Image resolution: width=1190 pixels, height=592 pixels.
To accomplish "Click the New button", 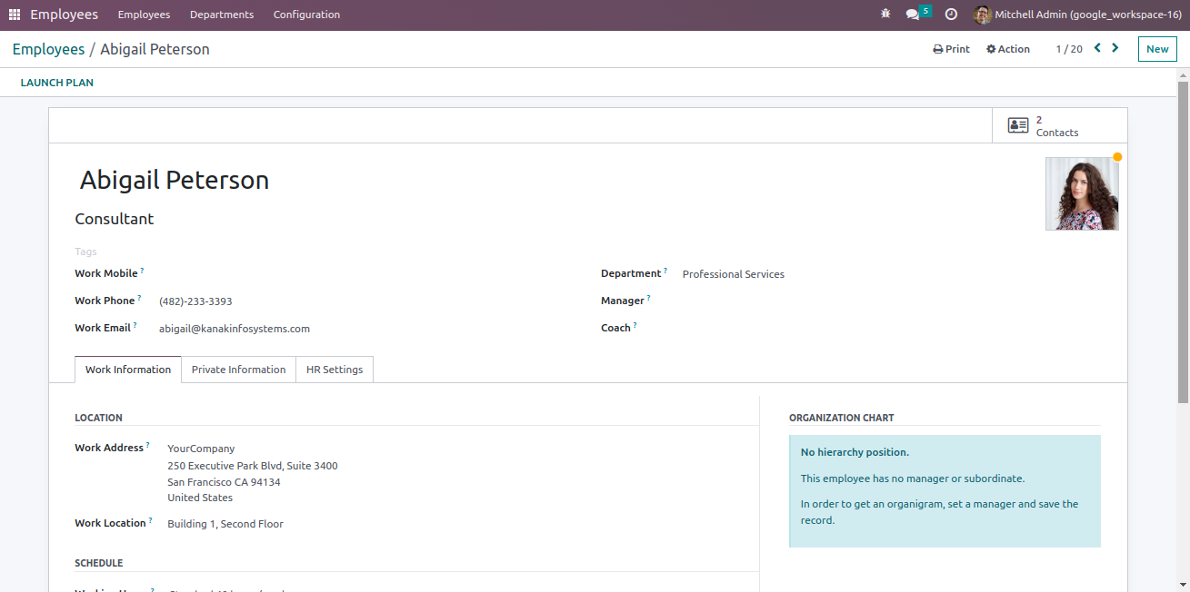I will [x=1157, y=49].
